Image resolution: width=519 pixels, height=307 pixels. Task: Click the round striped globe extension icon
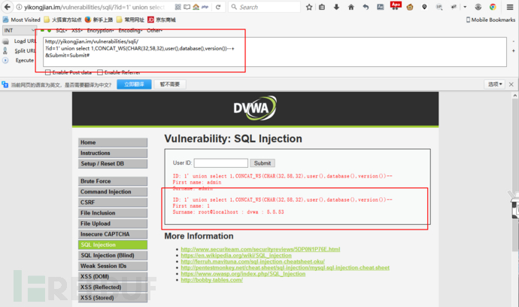(478, 7)
